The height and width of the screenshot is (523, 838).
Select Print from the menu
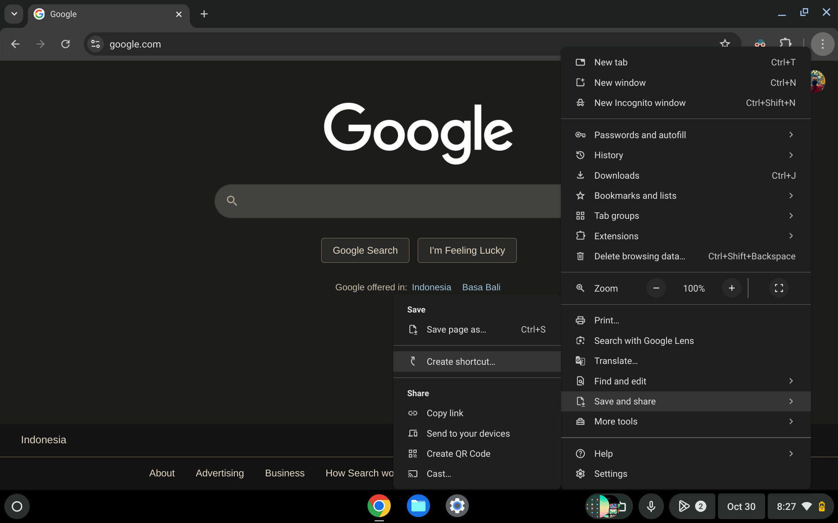tap(686, 320)
